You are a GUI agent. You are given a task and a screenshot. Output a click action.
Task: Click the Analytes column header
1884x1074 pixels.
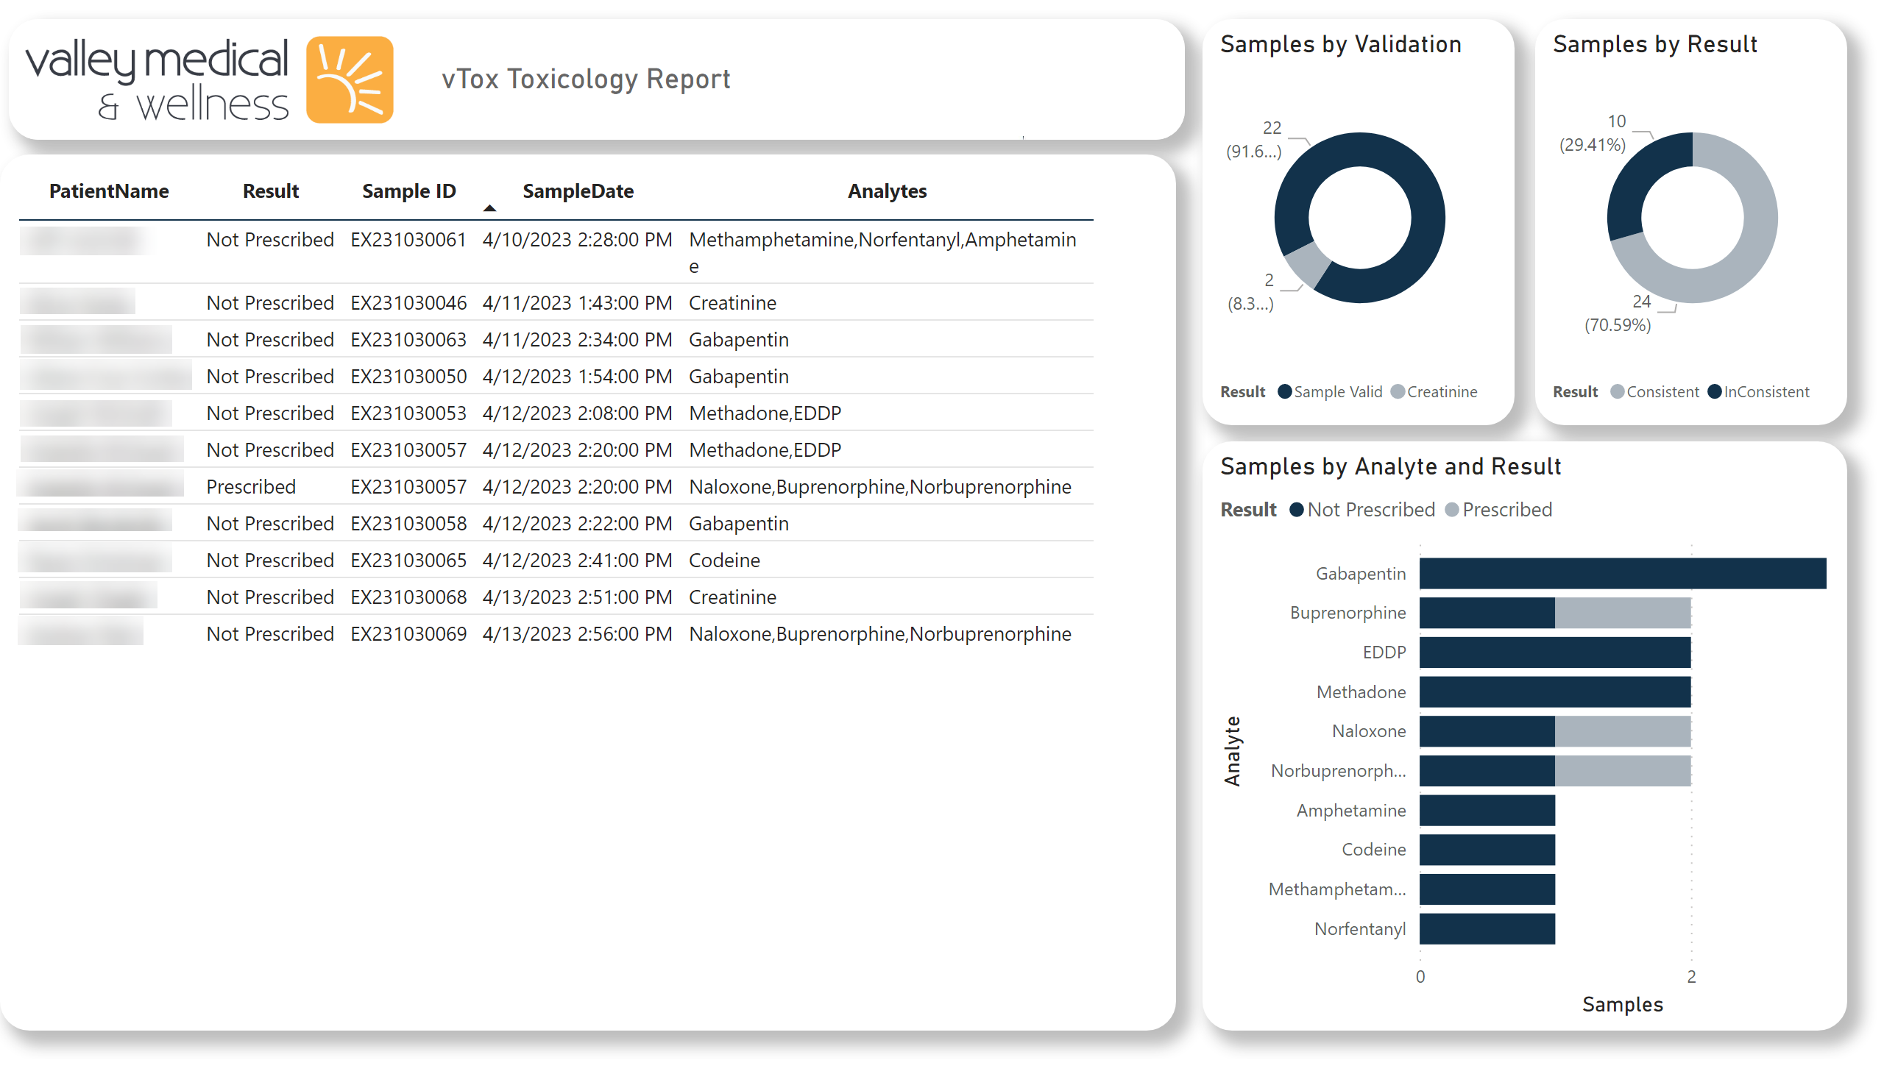point(886,191)
